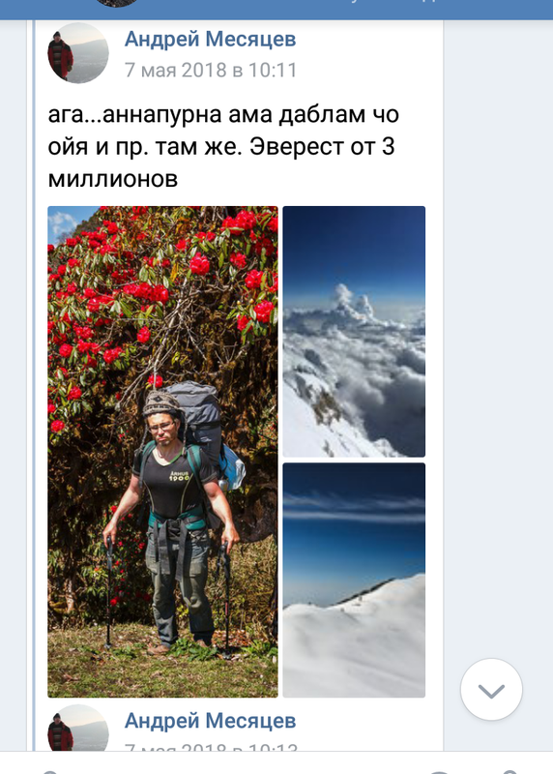The width and height of the screenshot is (553, 774).
Task: Tap second-from-right bottom bar icon
Action: coord(439,771)
